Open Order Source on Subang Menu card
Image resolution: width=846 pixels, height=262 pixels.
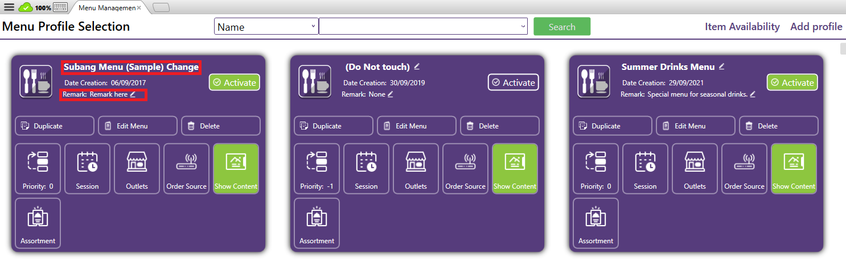click(x=186, y=168)
